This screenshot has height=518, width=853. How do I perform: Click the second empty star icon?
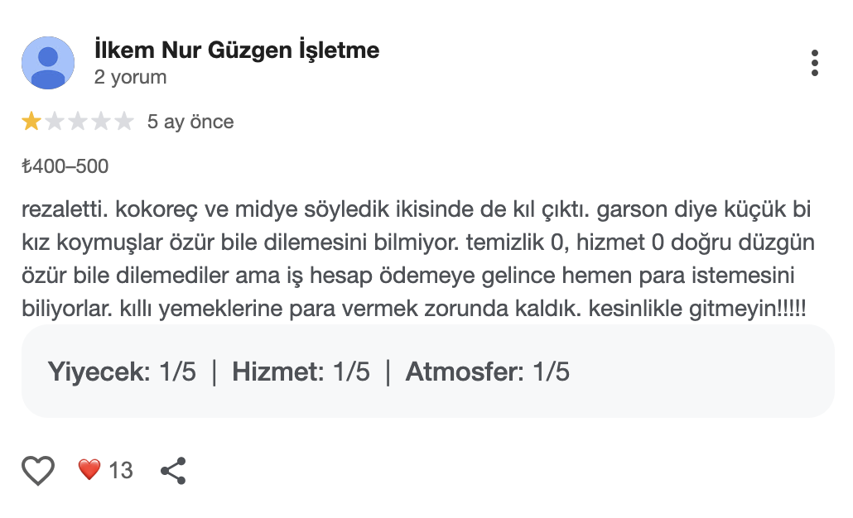(52, 122)
